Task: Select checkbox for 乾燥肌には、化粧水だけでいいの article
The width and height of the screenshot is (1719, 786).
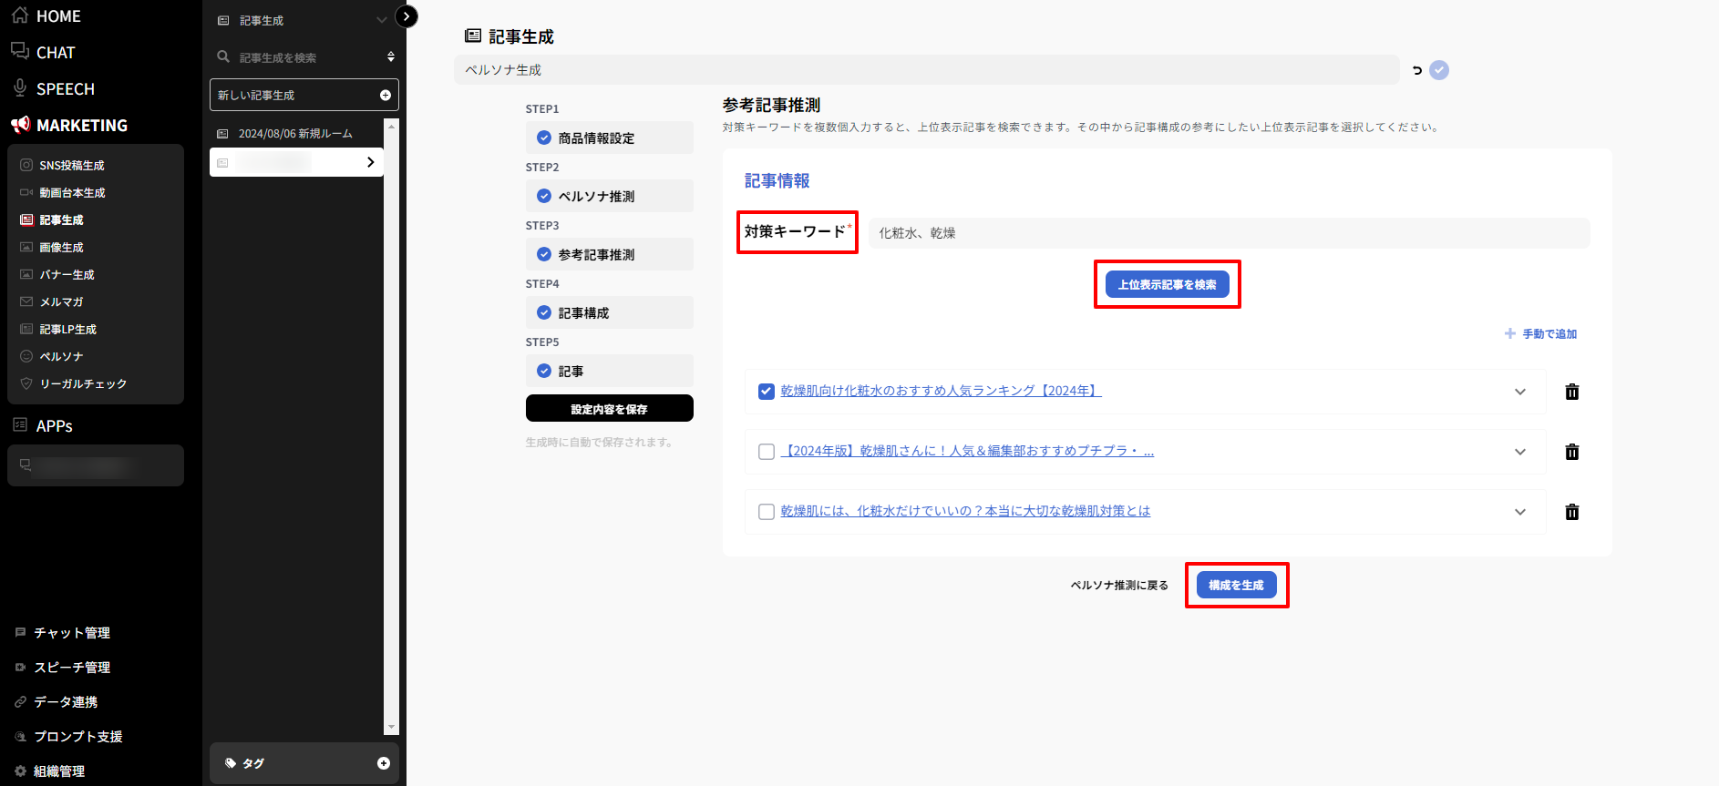Action: 767,512
